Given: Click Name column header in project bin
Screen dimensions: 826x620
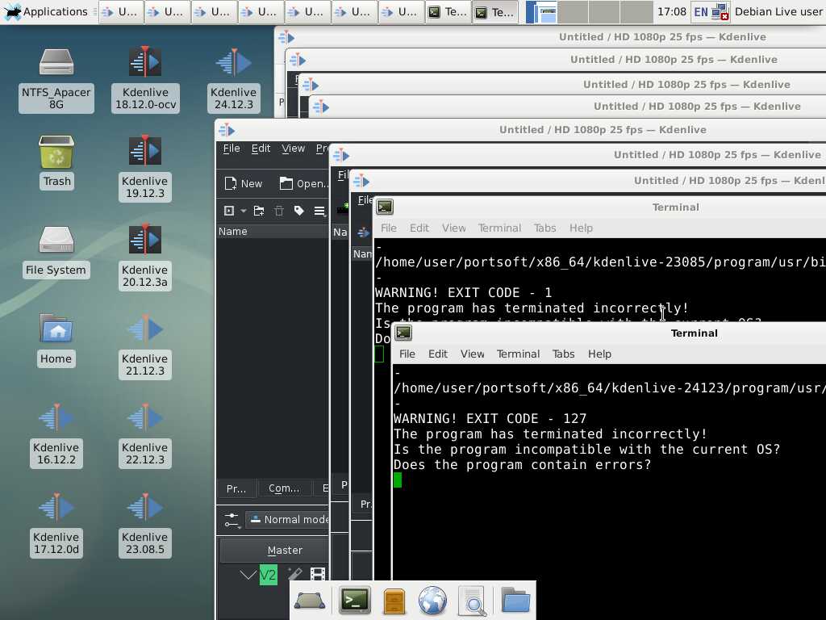Looking at the screenshot, I should coord(273,232).
